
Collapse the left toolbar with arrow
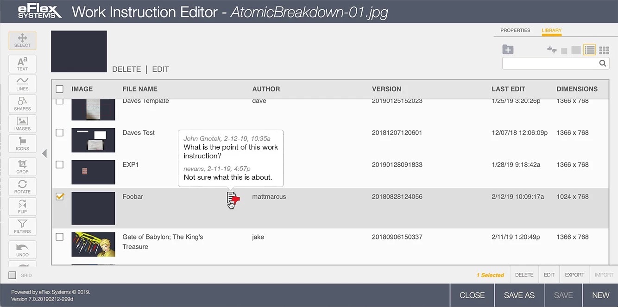44,153
